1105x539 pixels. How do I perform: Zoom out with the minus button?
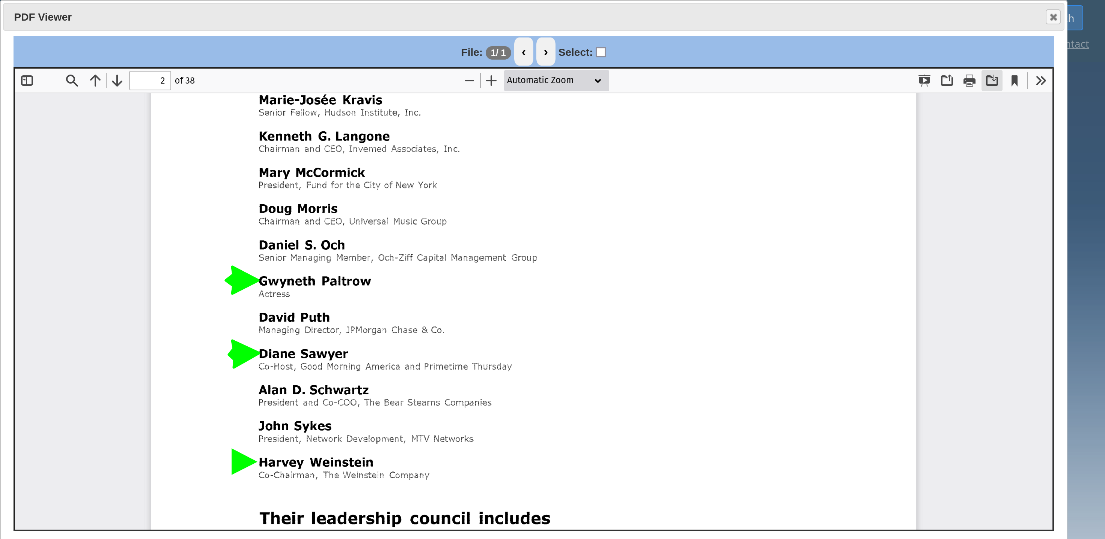coord(469,81)
